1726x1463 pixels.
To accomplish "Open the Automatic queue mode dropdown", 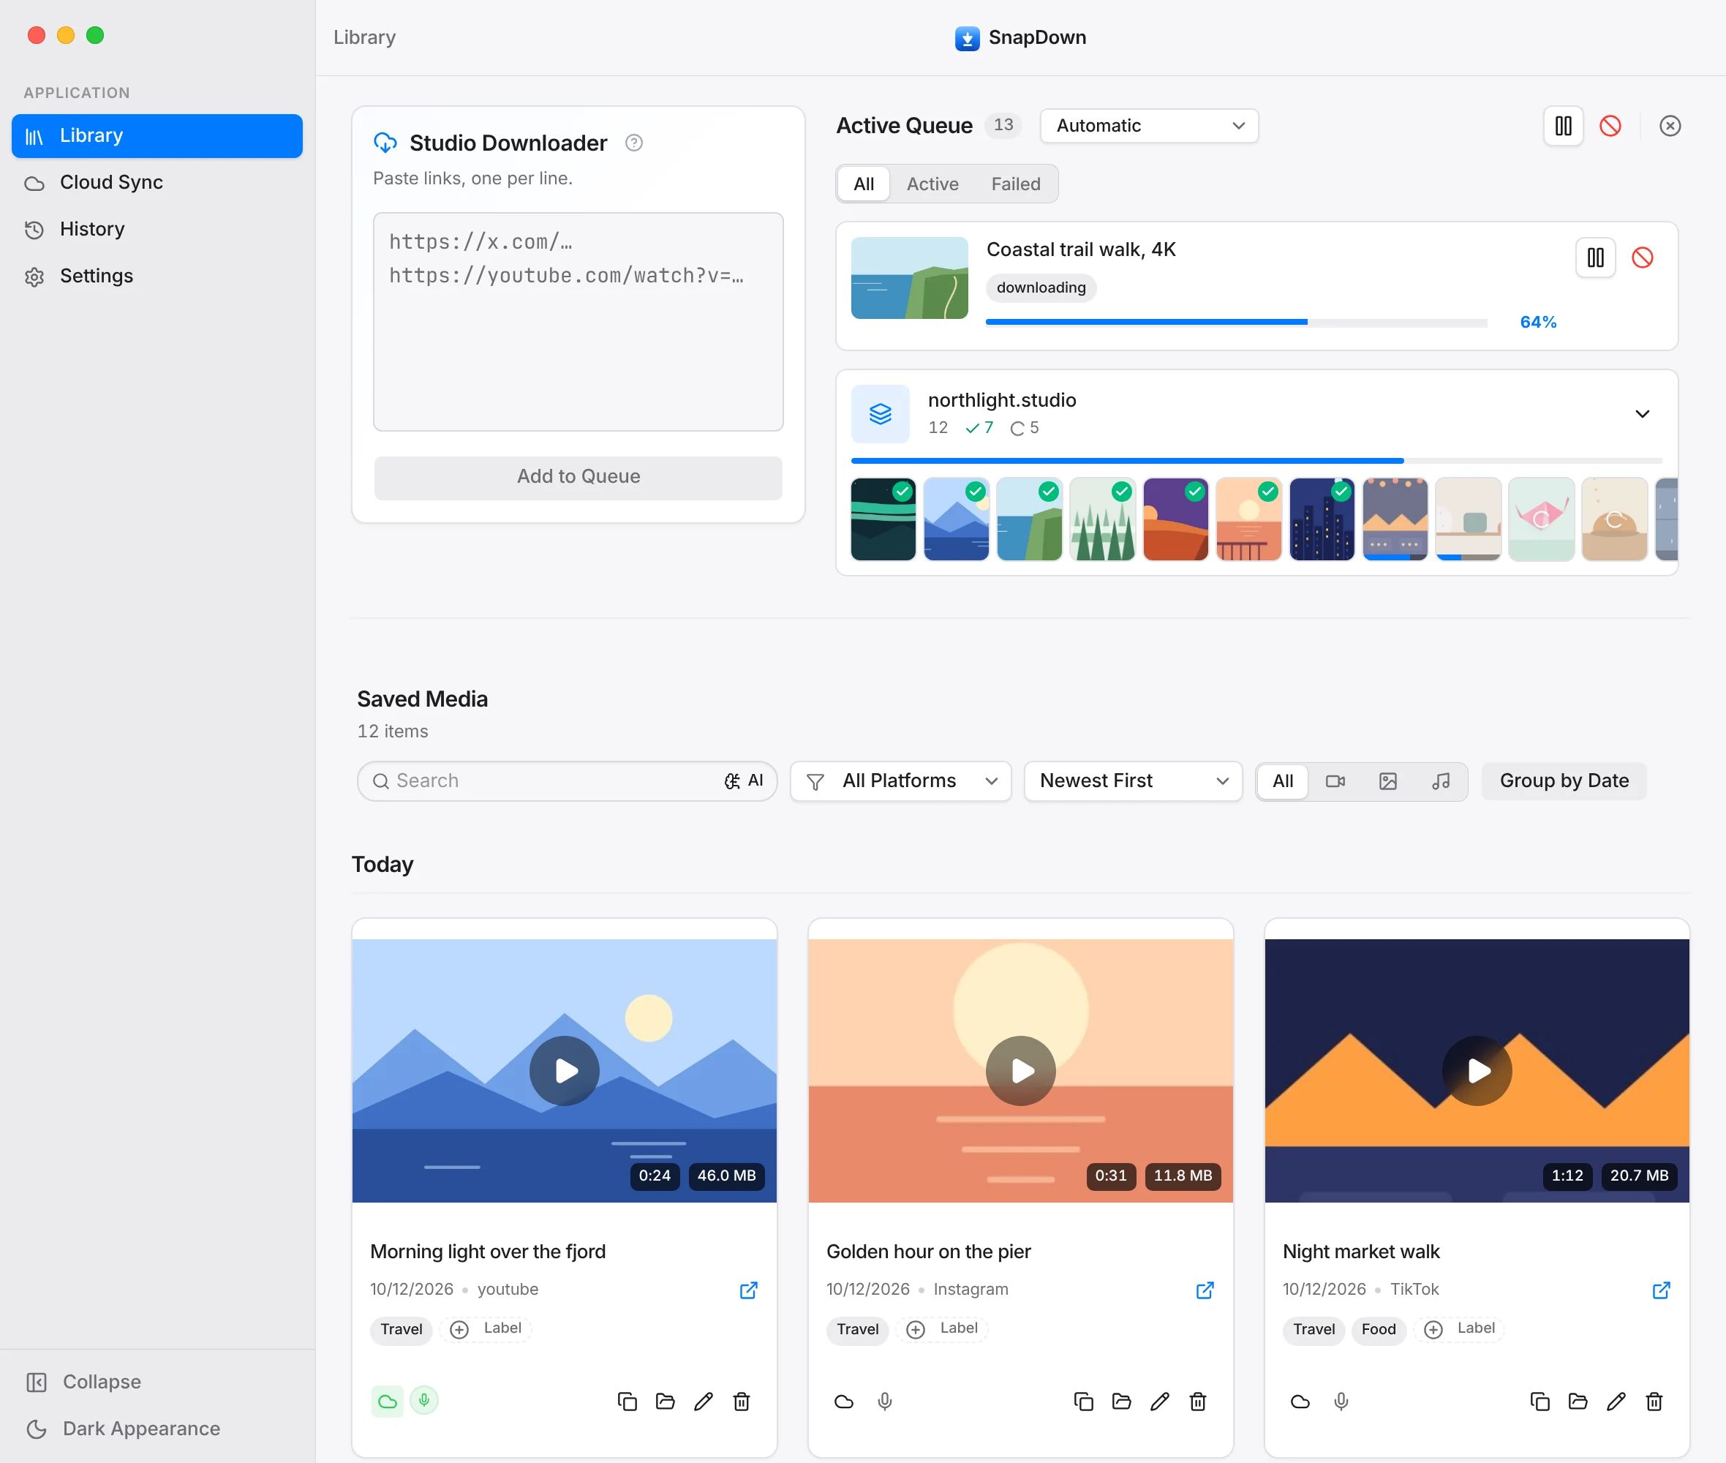I will pos(1149,125).
